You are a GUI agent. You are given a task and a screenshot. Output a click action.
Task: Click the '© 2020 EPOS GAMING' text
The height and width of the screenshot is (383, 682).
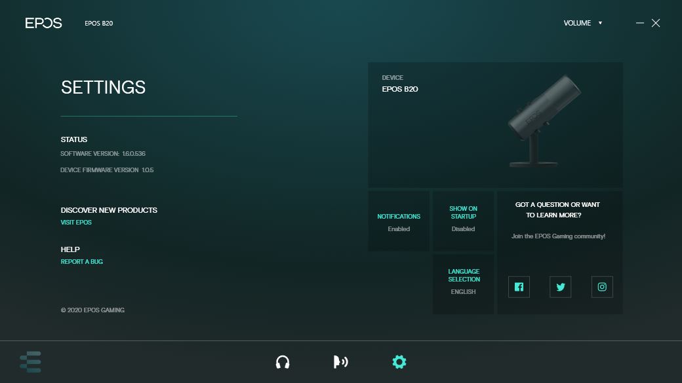click(92, 310)
